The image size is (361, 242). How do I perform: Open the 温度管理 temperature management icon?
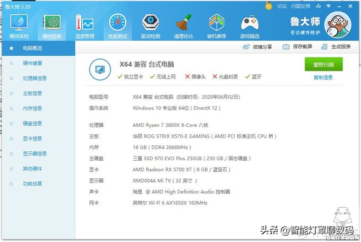[x=85, y=26]
